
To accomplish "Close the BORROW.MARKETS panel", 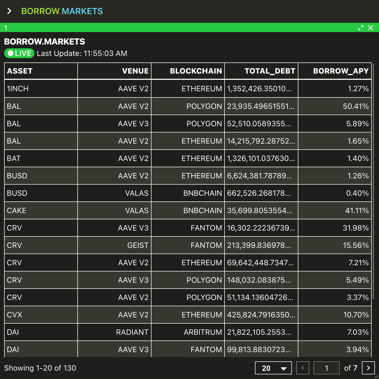I will pyautogui.click(x=371, y=28).
